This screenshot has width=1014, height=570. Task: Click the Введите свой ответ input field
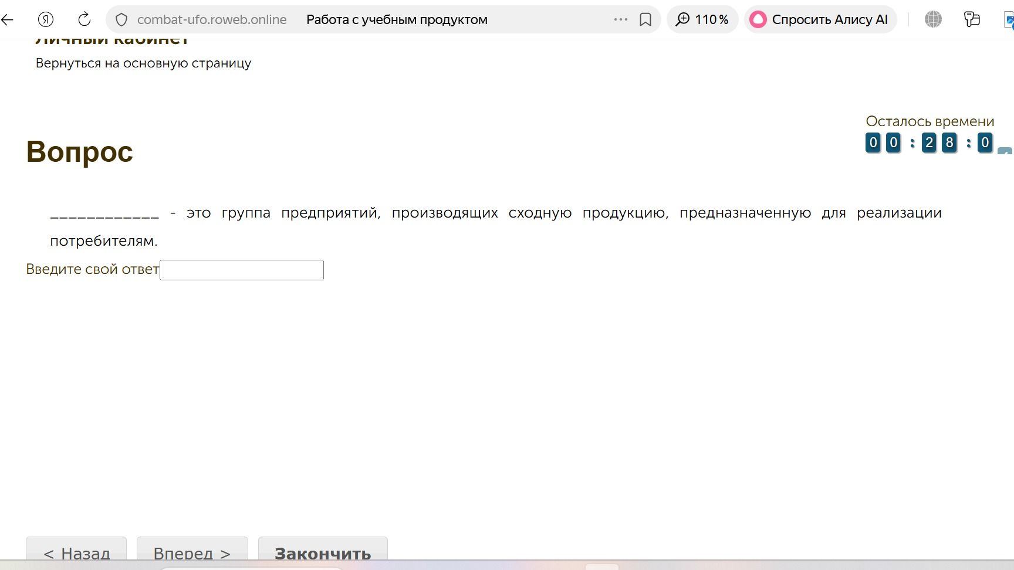click(242, 270)
